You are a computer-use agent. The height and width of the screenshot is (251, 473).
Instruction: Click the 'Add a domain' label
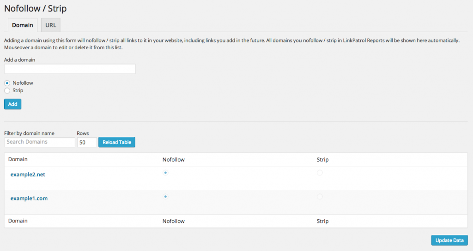19,60
